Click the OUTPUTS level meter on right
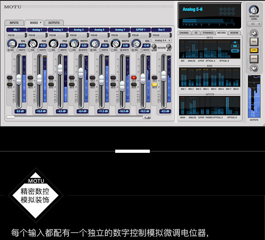The height and width of the screenshot is (240, 265). click(254, 97)
